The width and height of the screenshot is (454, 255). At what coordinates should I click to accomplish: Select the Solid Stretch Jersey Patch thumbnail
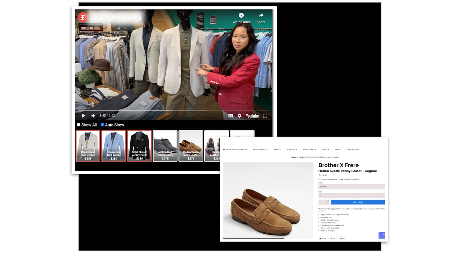click(x=139, y=146)
